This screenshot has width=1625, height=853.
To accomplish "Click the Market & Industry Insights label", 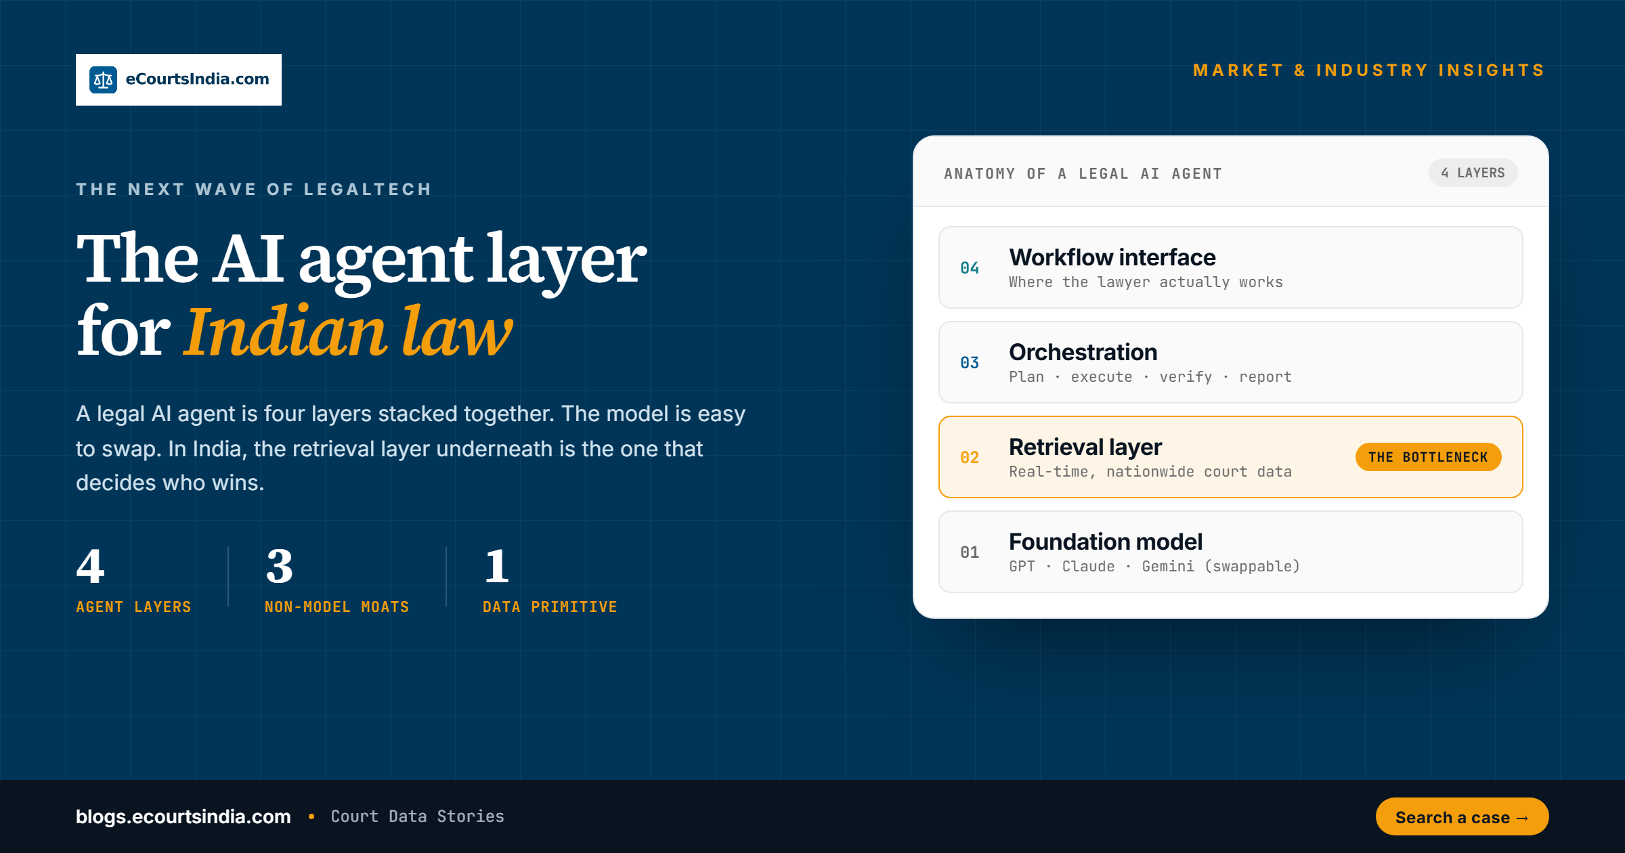I will point(1369,70).
